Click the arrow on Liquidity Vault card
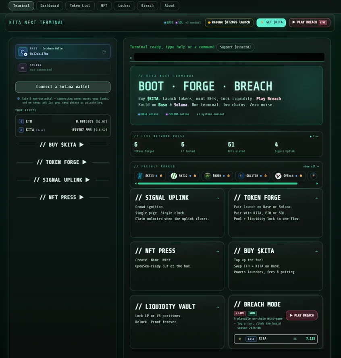341x358 pixels. pos(218,307)
